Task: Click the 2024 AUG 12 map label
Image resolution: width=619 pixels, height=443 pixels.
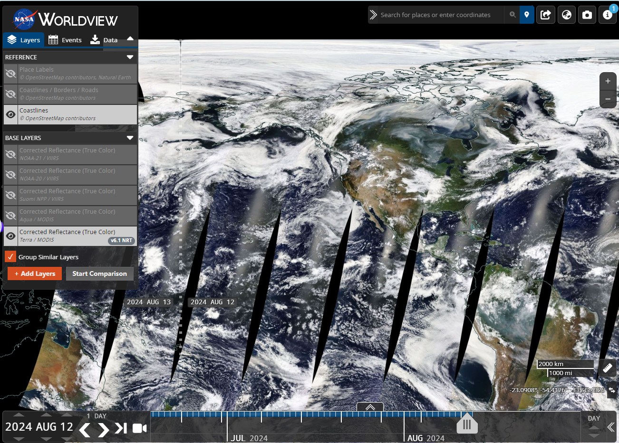Action: pyautogui.click(x=213, y=302)
